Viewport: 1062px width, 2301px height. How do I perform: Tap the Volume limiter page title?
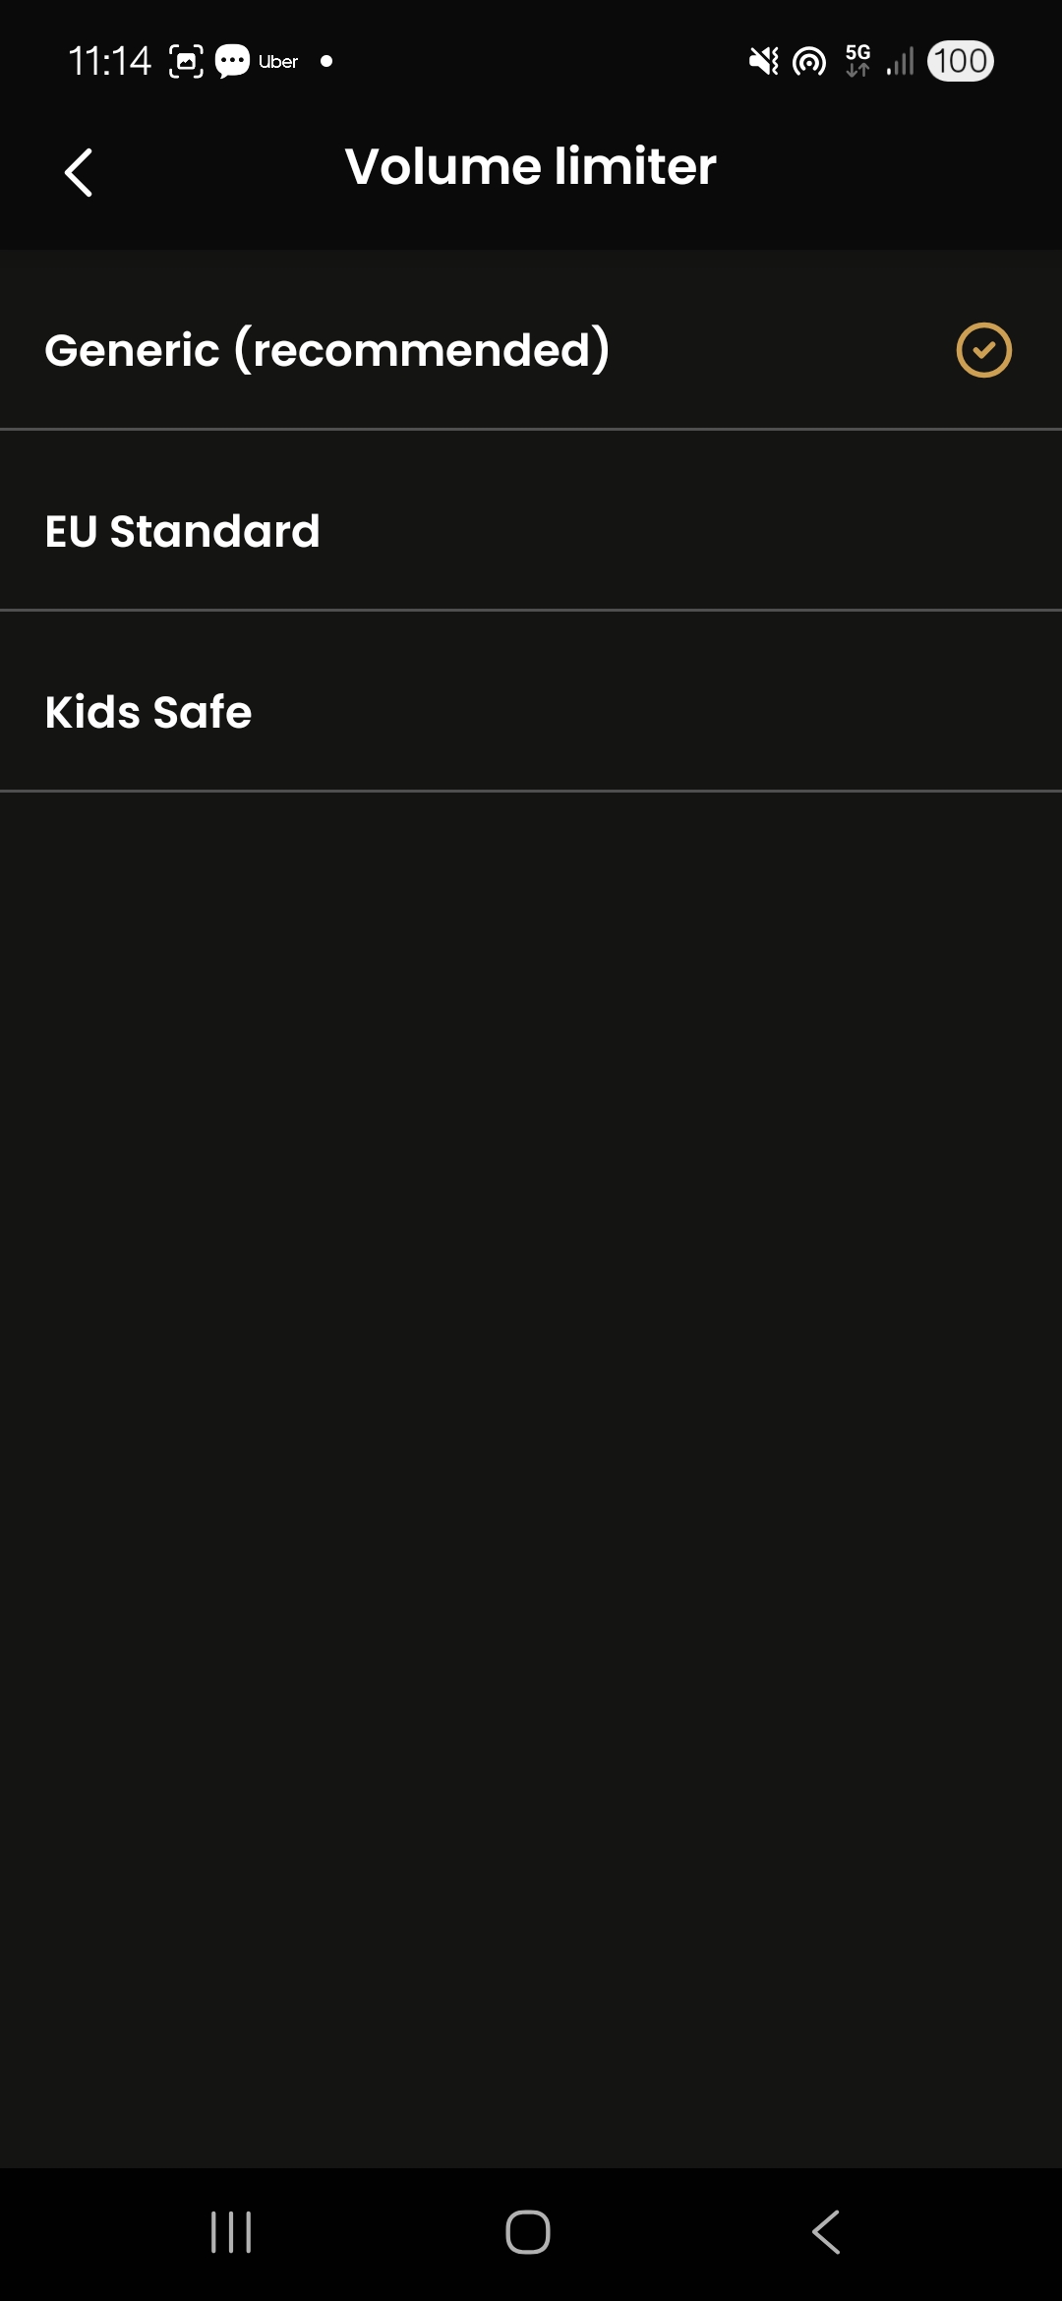point(531,166)
